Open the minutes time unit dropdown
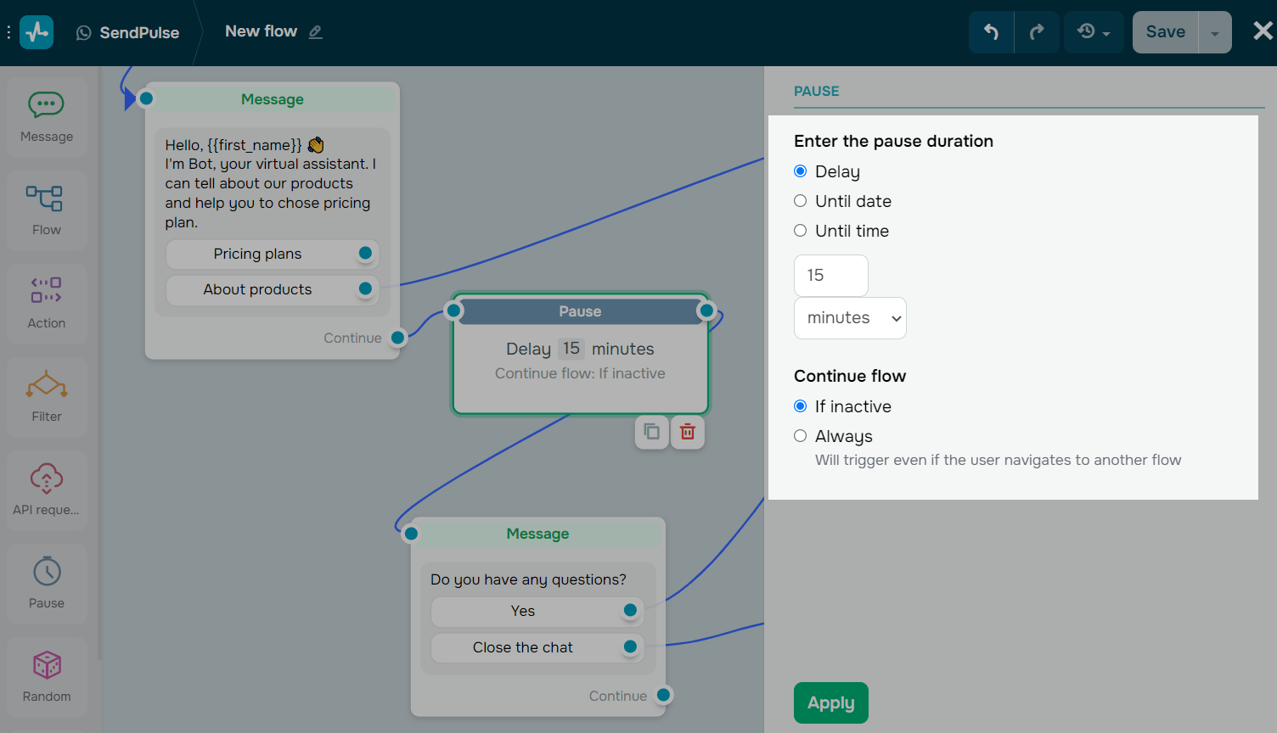The width and height of the screenshot is (1277, 733). click(x=849, y=317)
